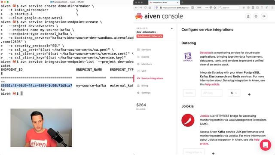Click the ENDPOINT_NAME column header in terminal
Viewport: 275px width, 155px height.
coord(89,70)
